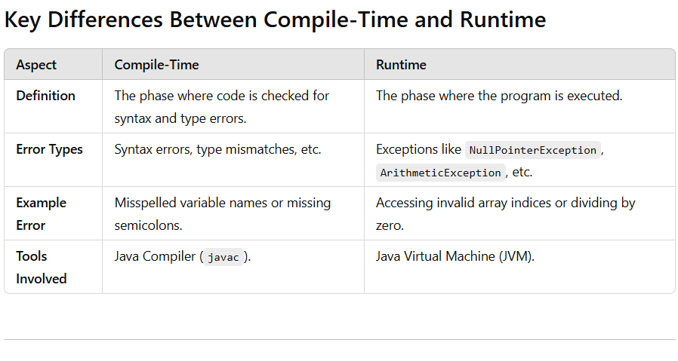Click the Key Differences heading text
This screenshot has height=361, width=678.
(275, 20)
